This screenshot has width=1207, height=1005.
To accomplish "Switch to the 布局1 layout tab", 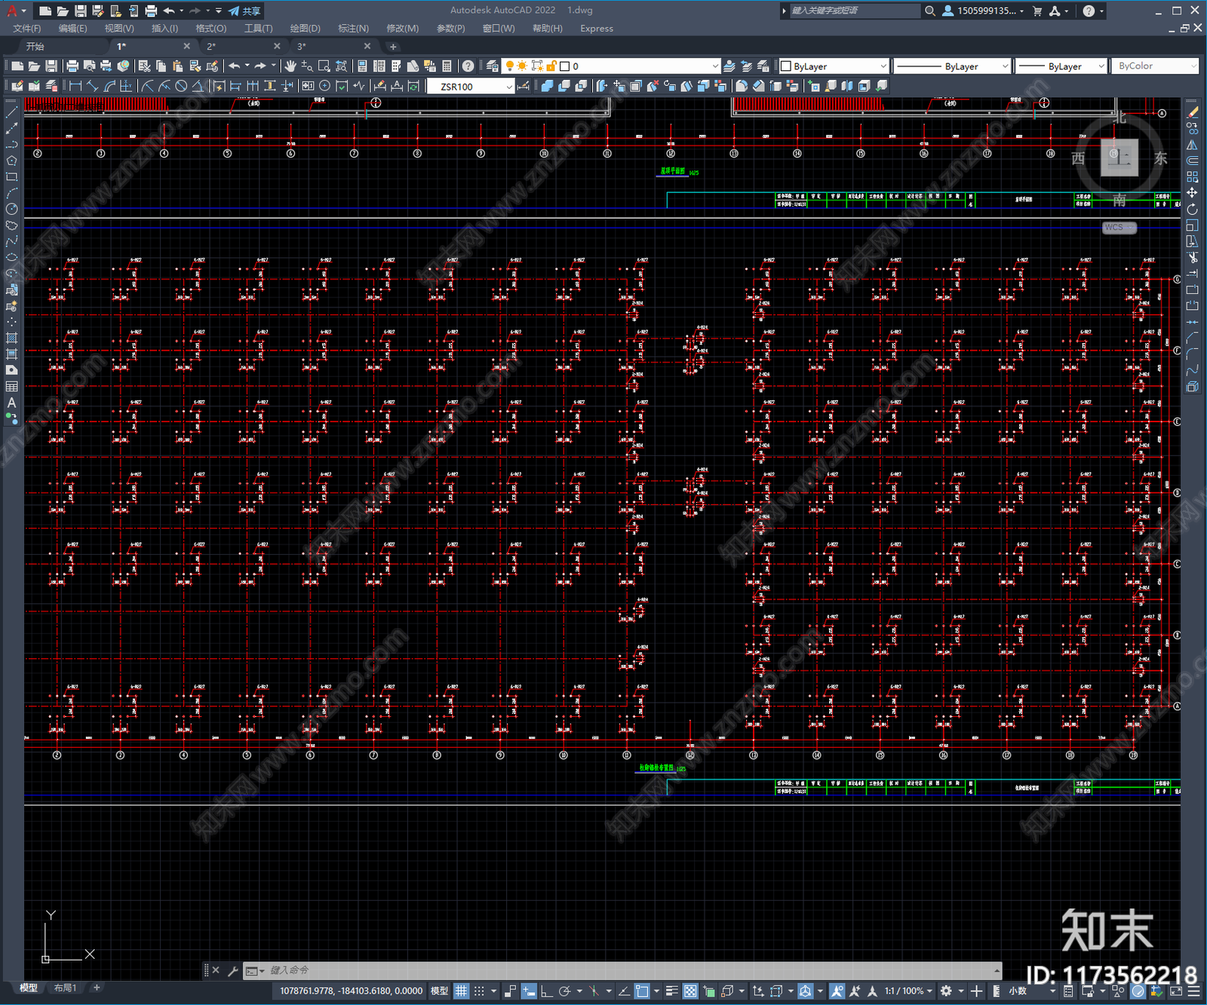I will tap(66, 988).
